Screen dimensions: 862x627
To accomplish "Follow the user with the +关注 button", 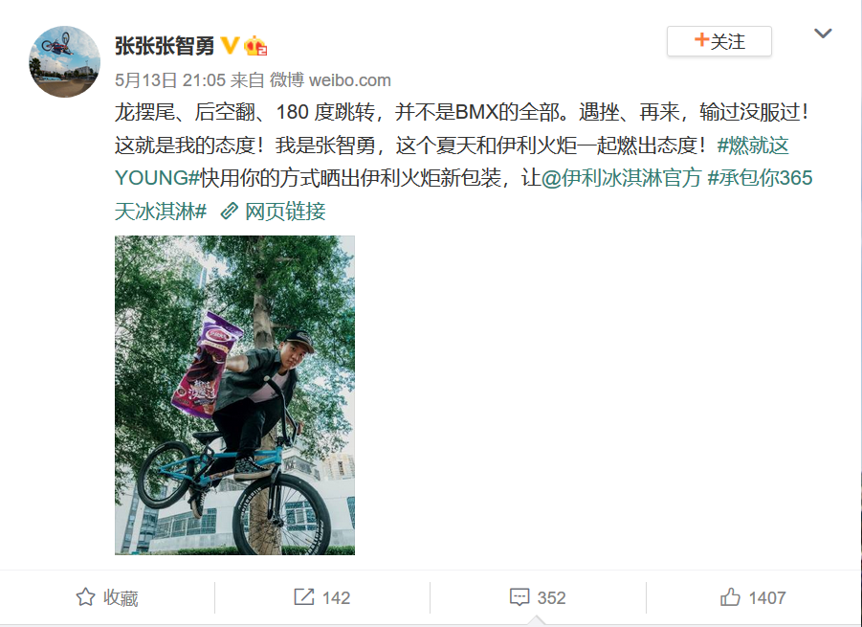I will [719, 41].
